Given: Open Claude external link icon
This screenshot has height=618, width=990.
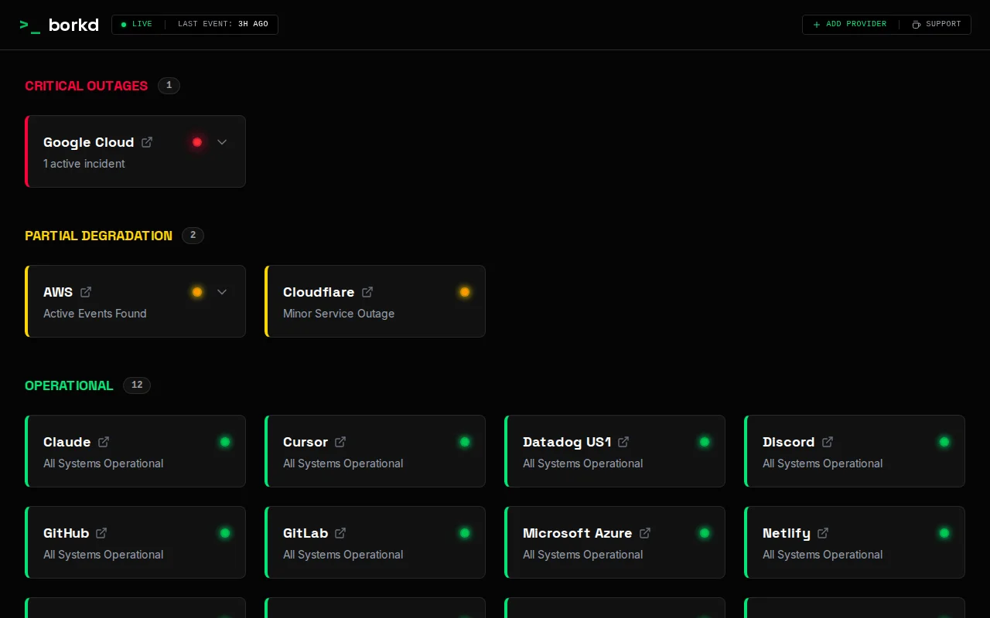Looking at the screenshot, I should tap(104, 442).
